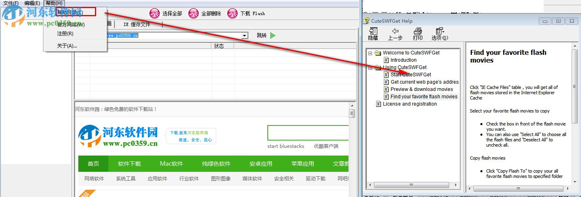
Task: Open Software Download (软件下载) nav link
Action: pos(129,164)
